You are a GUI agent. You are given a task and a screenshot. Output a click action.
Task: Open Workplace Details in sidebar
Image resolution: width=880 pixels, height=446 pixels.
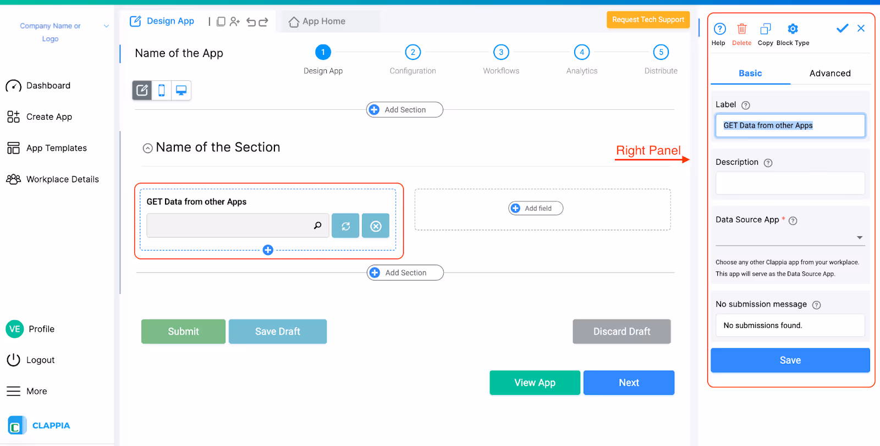coord(52,180)
